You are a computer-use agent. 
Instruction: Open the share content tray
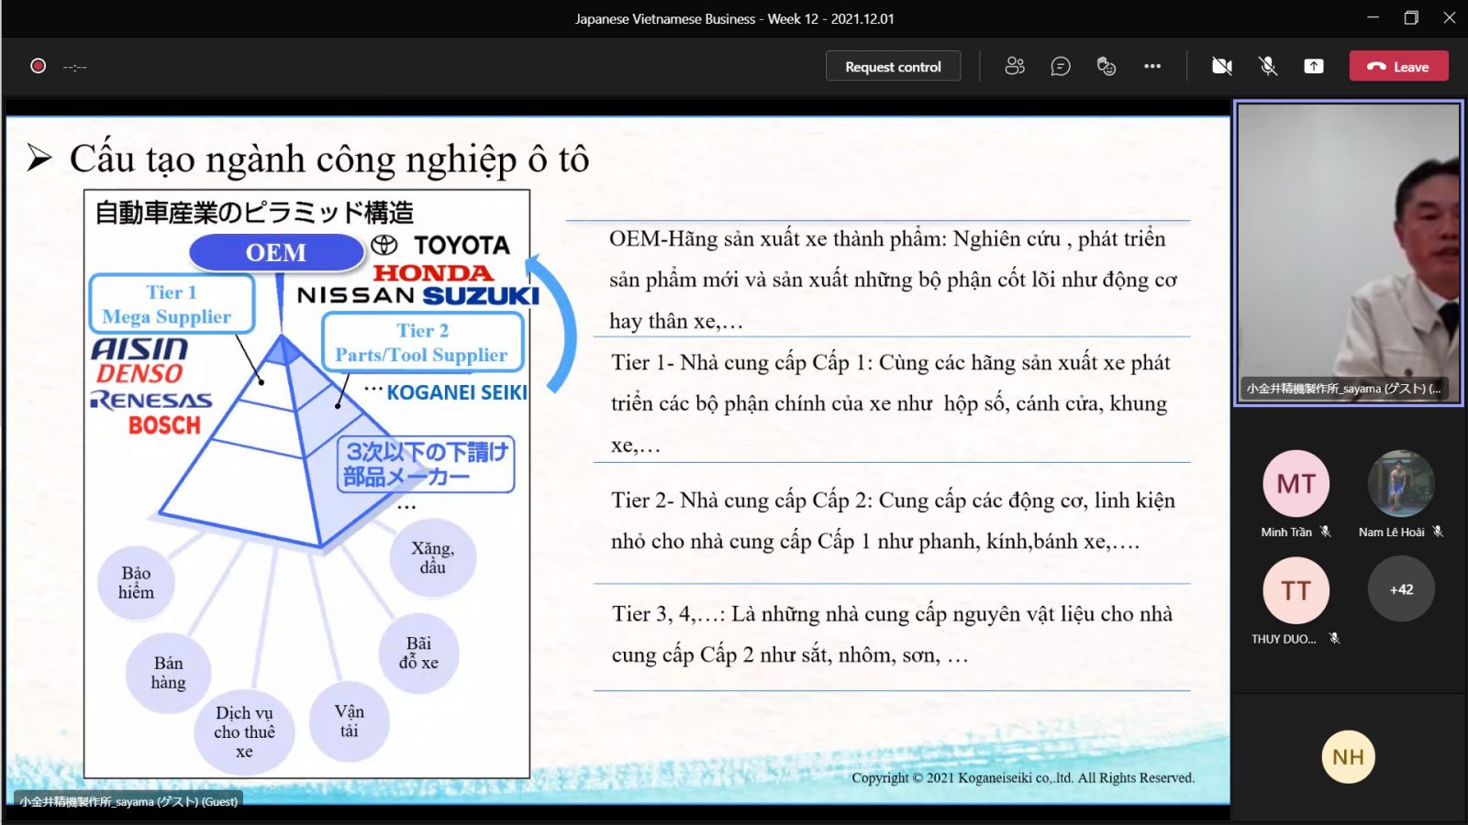(x=1314, y=66)
